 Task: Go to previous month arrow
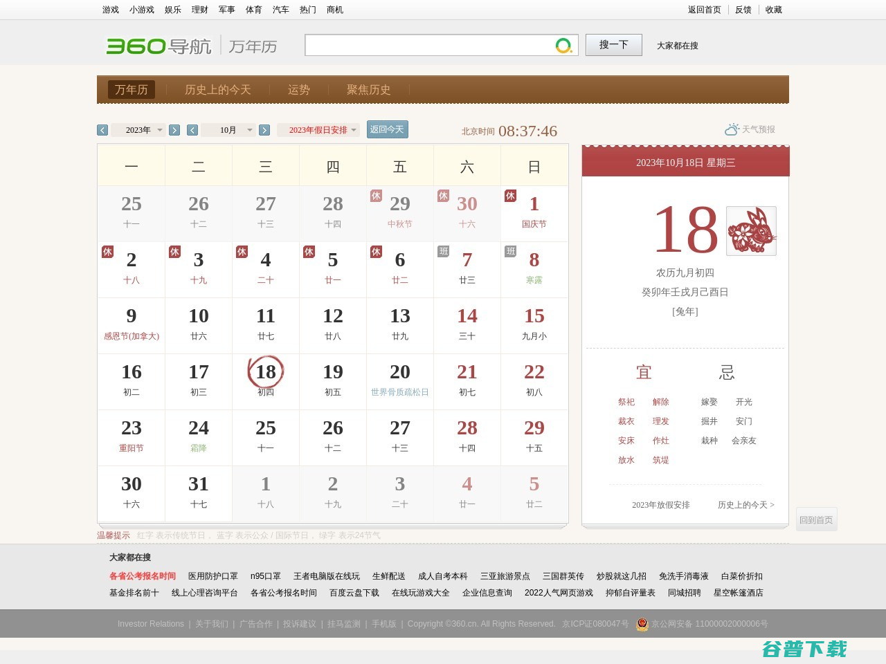[x=192, y=130]
